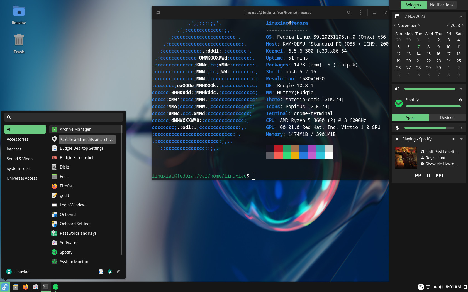Go to previous month in calendar
The image size is (468, 292).
pyautogui.click(x=395, y=25)
